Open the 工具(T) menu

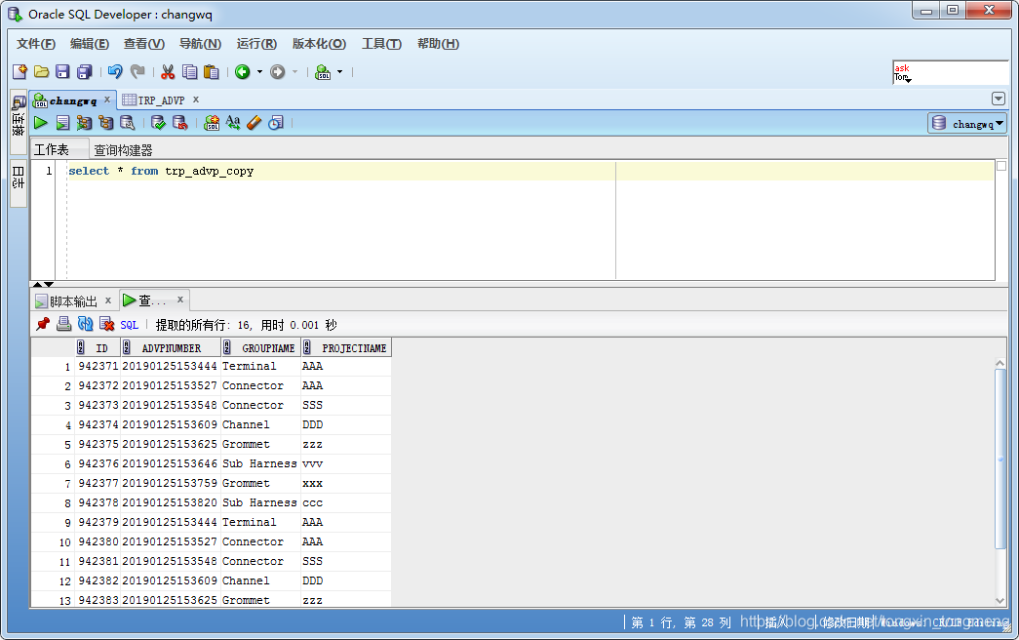(381, 44)
